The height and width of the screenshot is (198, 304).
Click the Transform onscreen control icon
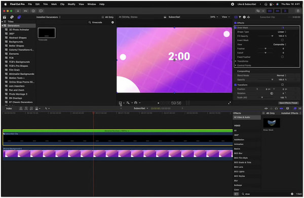point(120,103)
